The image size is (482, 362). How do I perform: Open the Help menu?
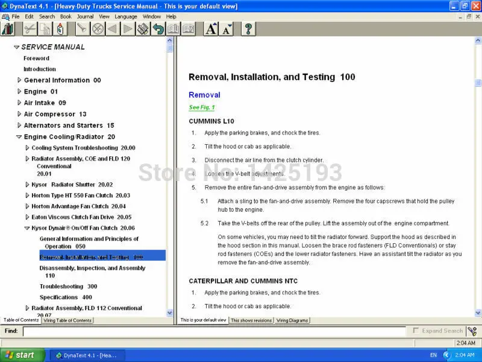(171, 17)
